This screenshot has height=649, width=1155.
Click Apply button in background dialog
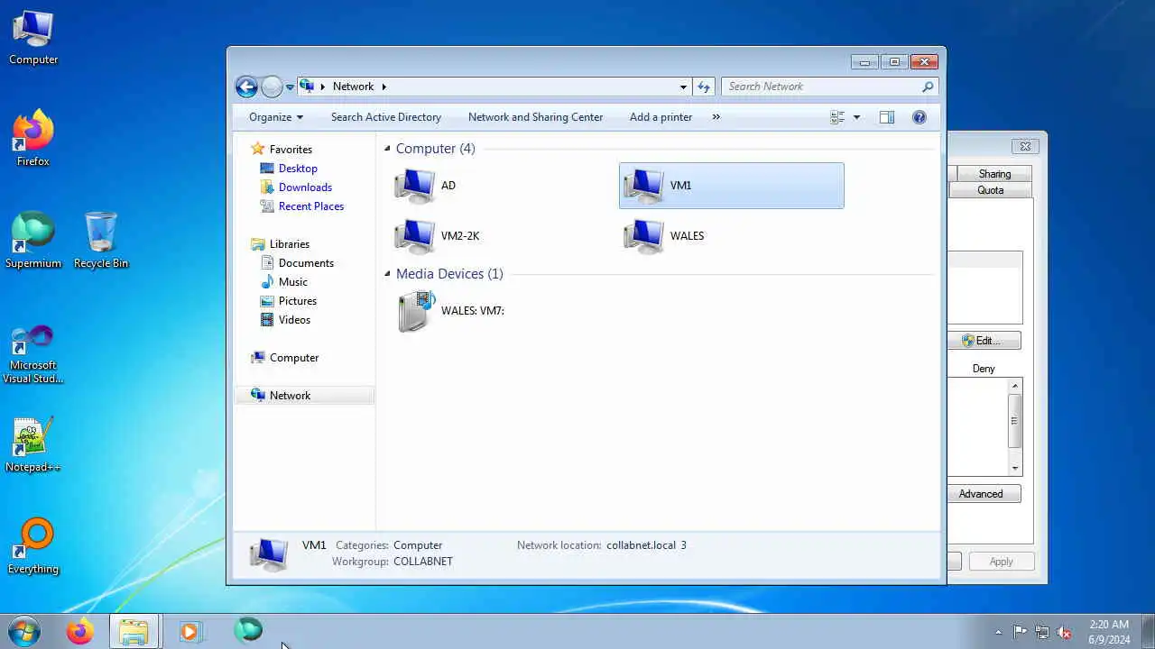coord(1001,562)
